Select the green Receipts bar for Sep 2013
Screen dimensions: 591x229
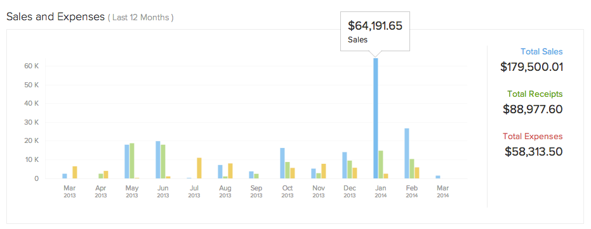(x=256, y=176)
